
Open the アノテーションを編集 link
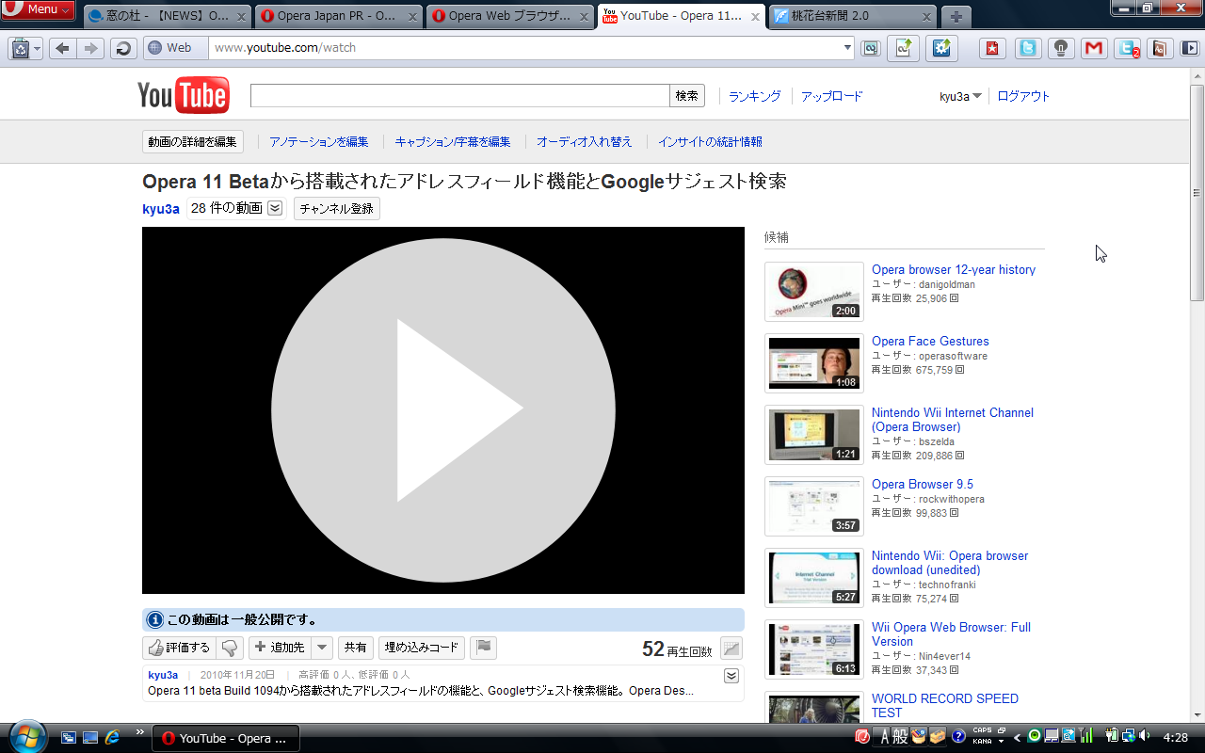click(x=318, y=142)
